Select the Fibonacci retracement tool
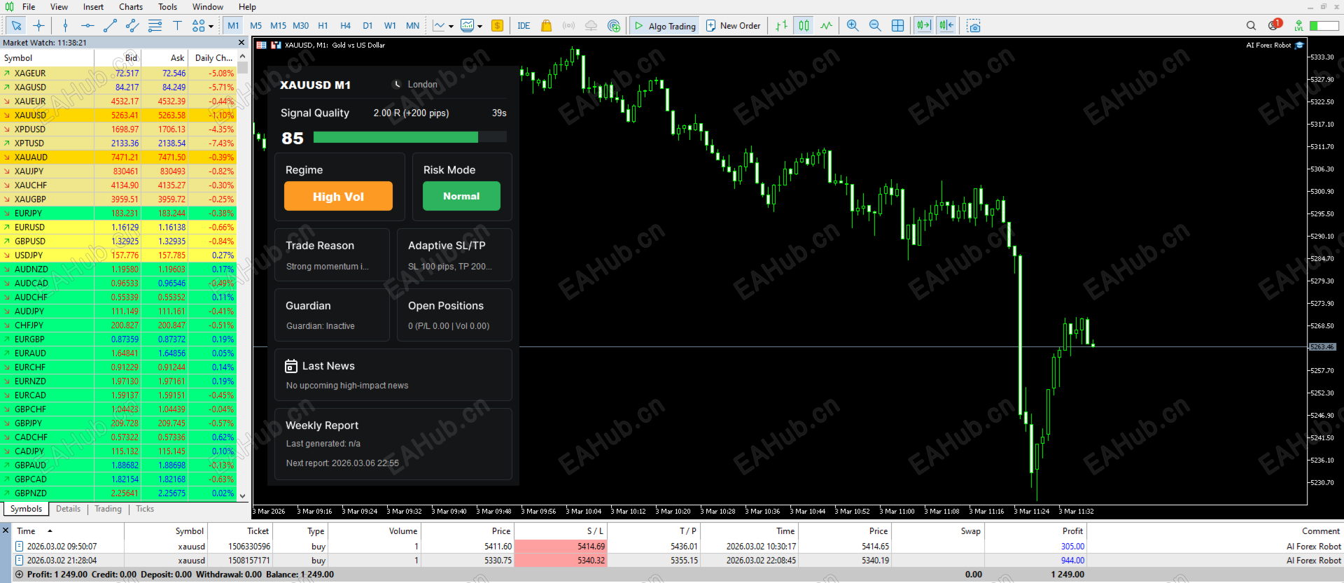This screenshot has height=583, width=1344. pyautogui.click(x=155, y=26)
